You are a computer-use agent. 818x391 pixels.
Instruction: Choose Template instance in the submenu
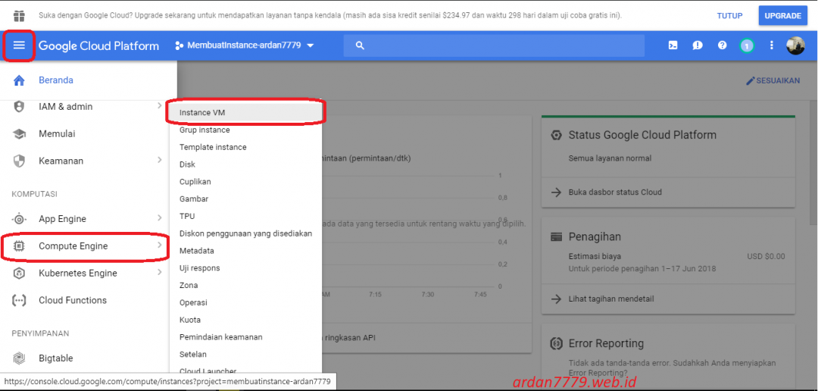point(213,147)
